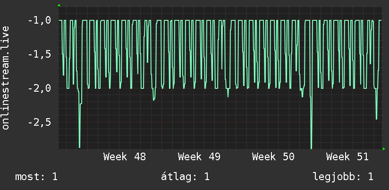Click the '-1,0' y-axis value
The image size is (389, 190).
pyautogui.click(x=40, y=20)
